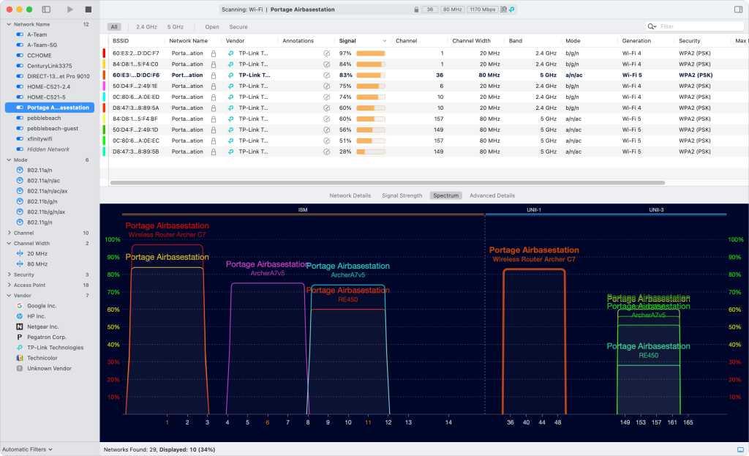Select the Technicolor vendor logo
This screenshot has height=456, width=749.
pos(20,358)
